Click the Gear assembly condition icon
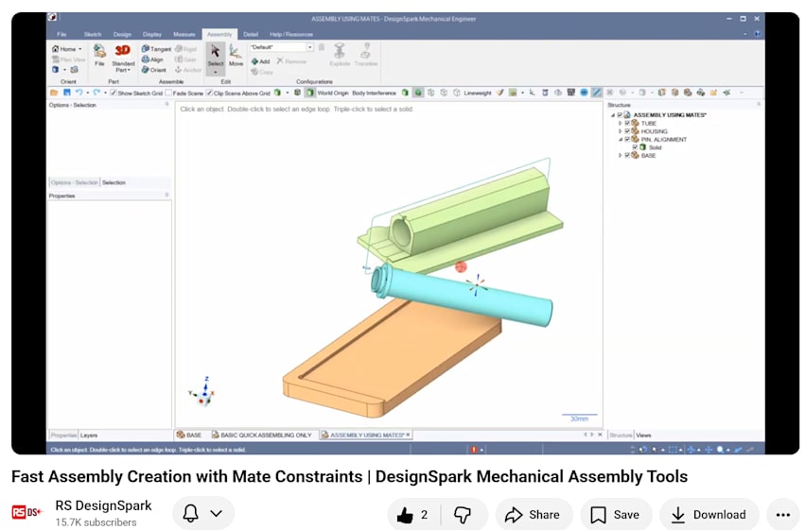 (x=185, y=60)
